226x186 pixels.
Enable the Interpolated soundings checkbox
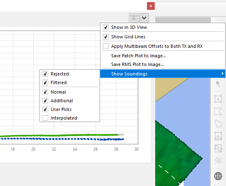(45, 118)
